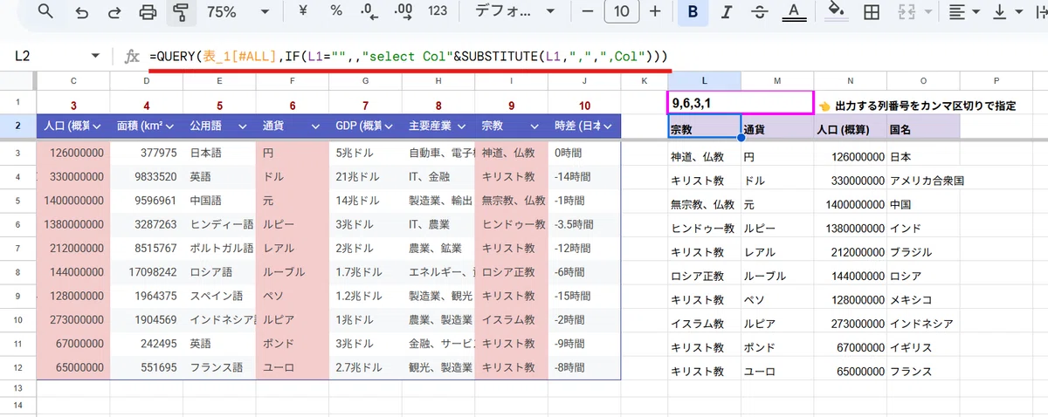Viewport: 1048px width, 417px height.
Task: Click the fx function icon
Action: pyautogui.click(x=132, y=56)
